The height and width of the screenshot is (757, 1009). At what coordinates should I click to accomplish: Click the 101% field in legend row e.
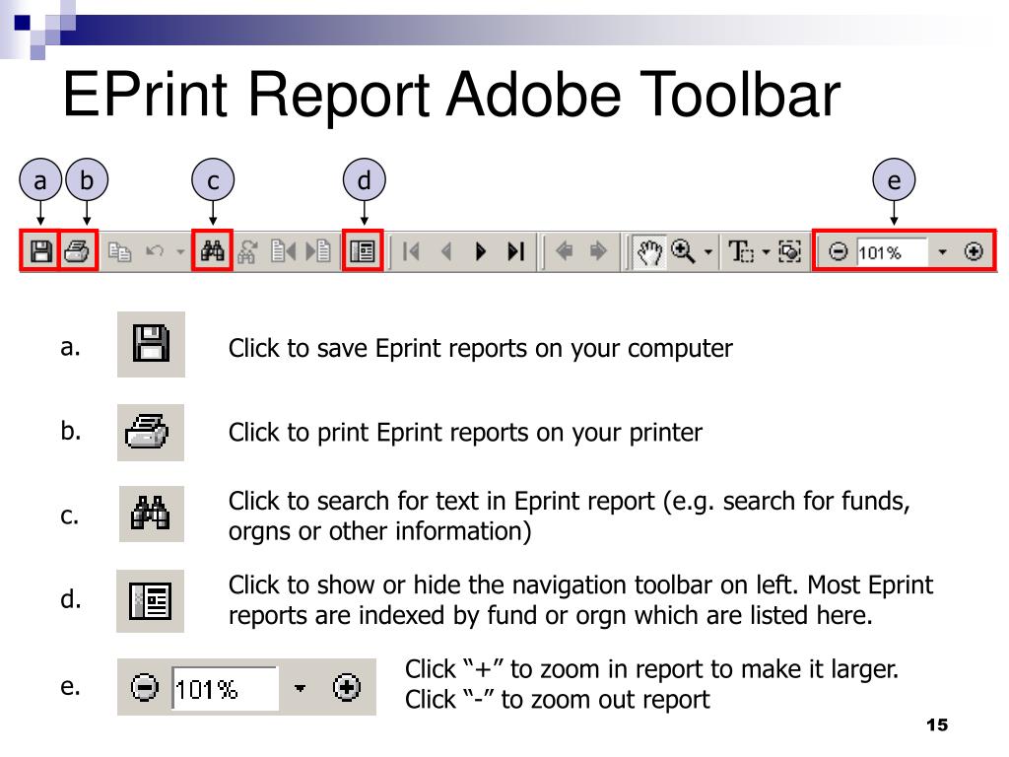click(x=226, y=689)
